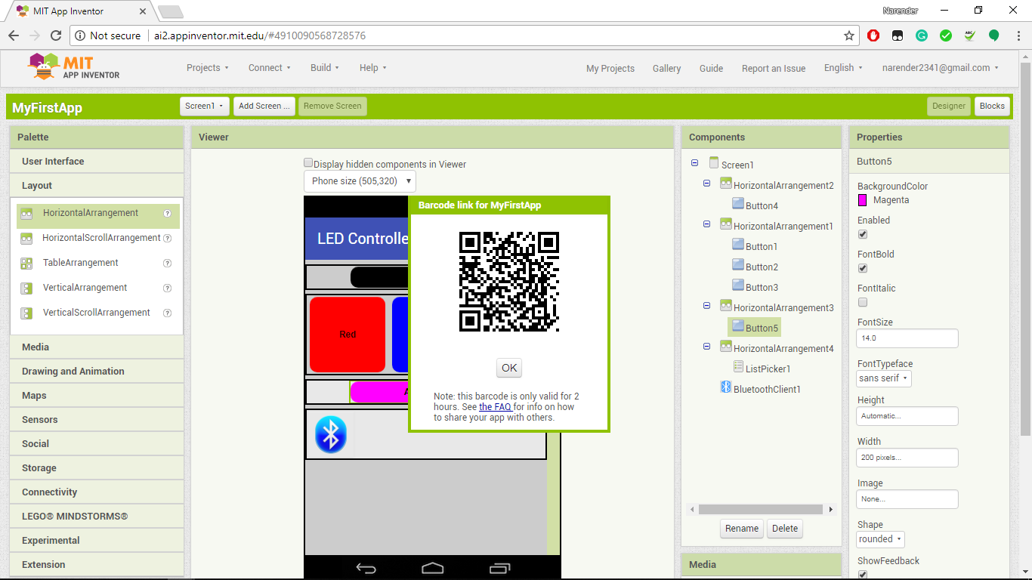Screen dimensions: 1032x580
Task: Click the VerticalScrollArrangement palette icon
Action: (26, 313)
